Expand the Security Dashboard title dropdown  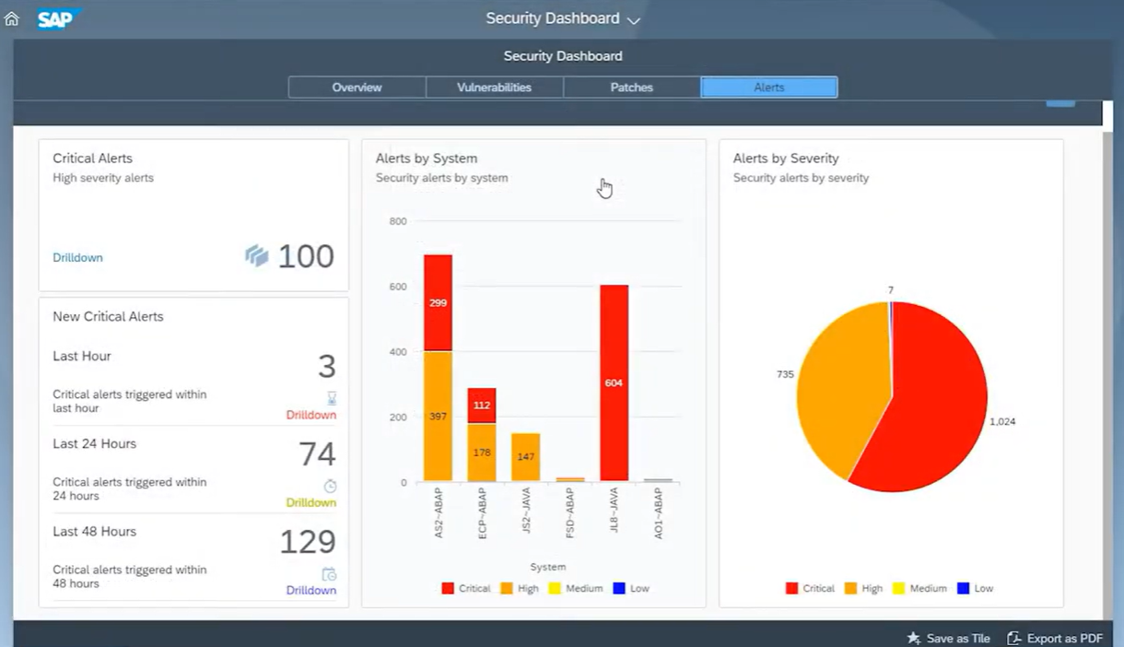click(633, 20)
